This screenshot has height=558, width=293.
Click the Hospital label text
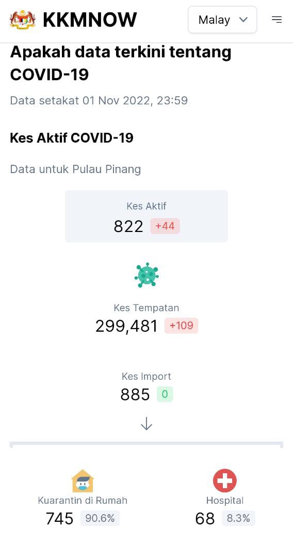(x=225, y=500)
